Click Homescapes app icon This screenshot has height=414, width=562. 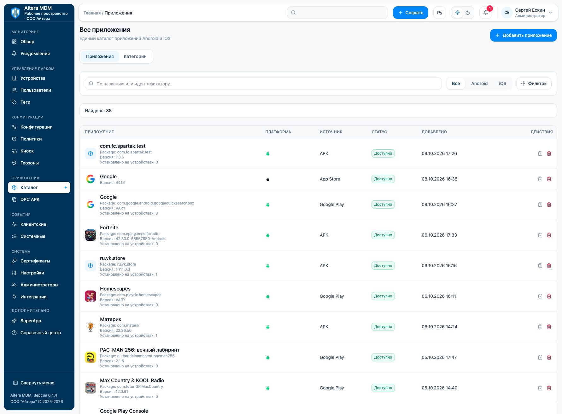point(91,296)
